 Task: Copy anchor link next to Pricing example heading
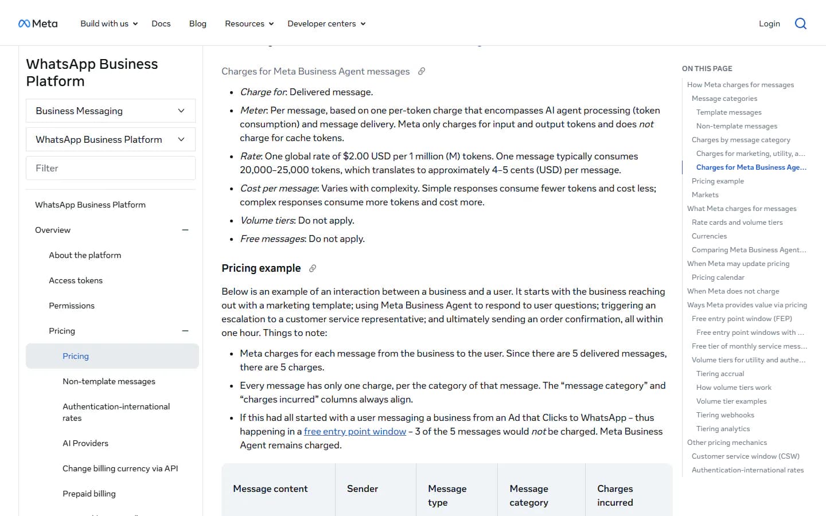click(x=313, y=268)
